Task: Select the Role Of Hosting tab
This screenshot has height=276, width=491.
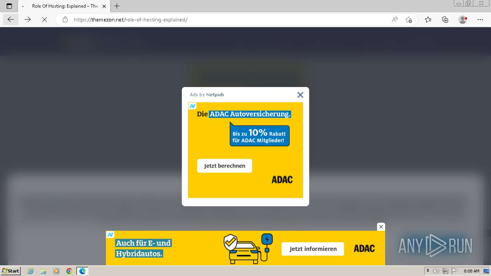Action: tap(64, 6)
